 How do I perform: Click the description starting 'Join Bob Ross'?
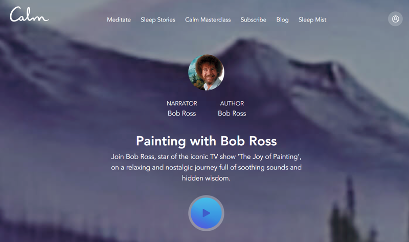tap(206, 167)
